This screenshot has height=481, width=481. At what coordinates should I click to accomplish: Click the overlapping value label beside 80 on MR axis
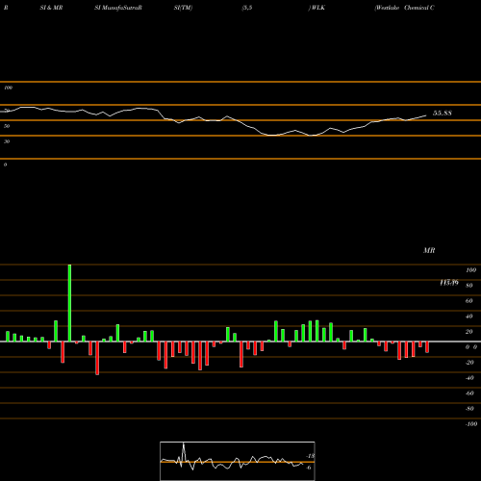point(449,283)
